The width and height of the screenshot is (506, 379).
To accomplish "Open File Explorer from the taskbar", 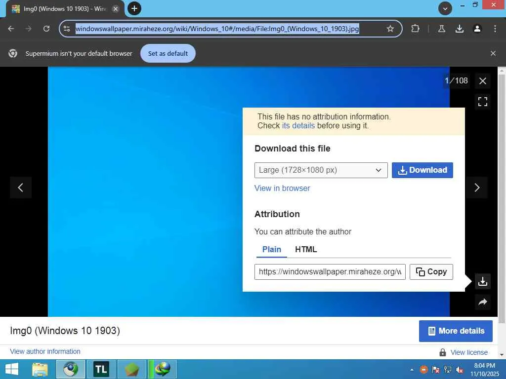I will coord(40,369).
